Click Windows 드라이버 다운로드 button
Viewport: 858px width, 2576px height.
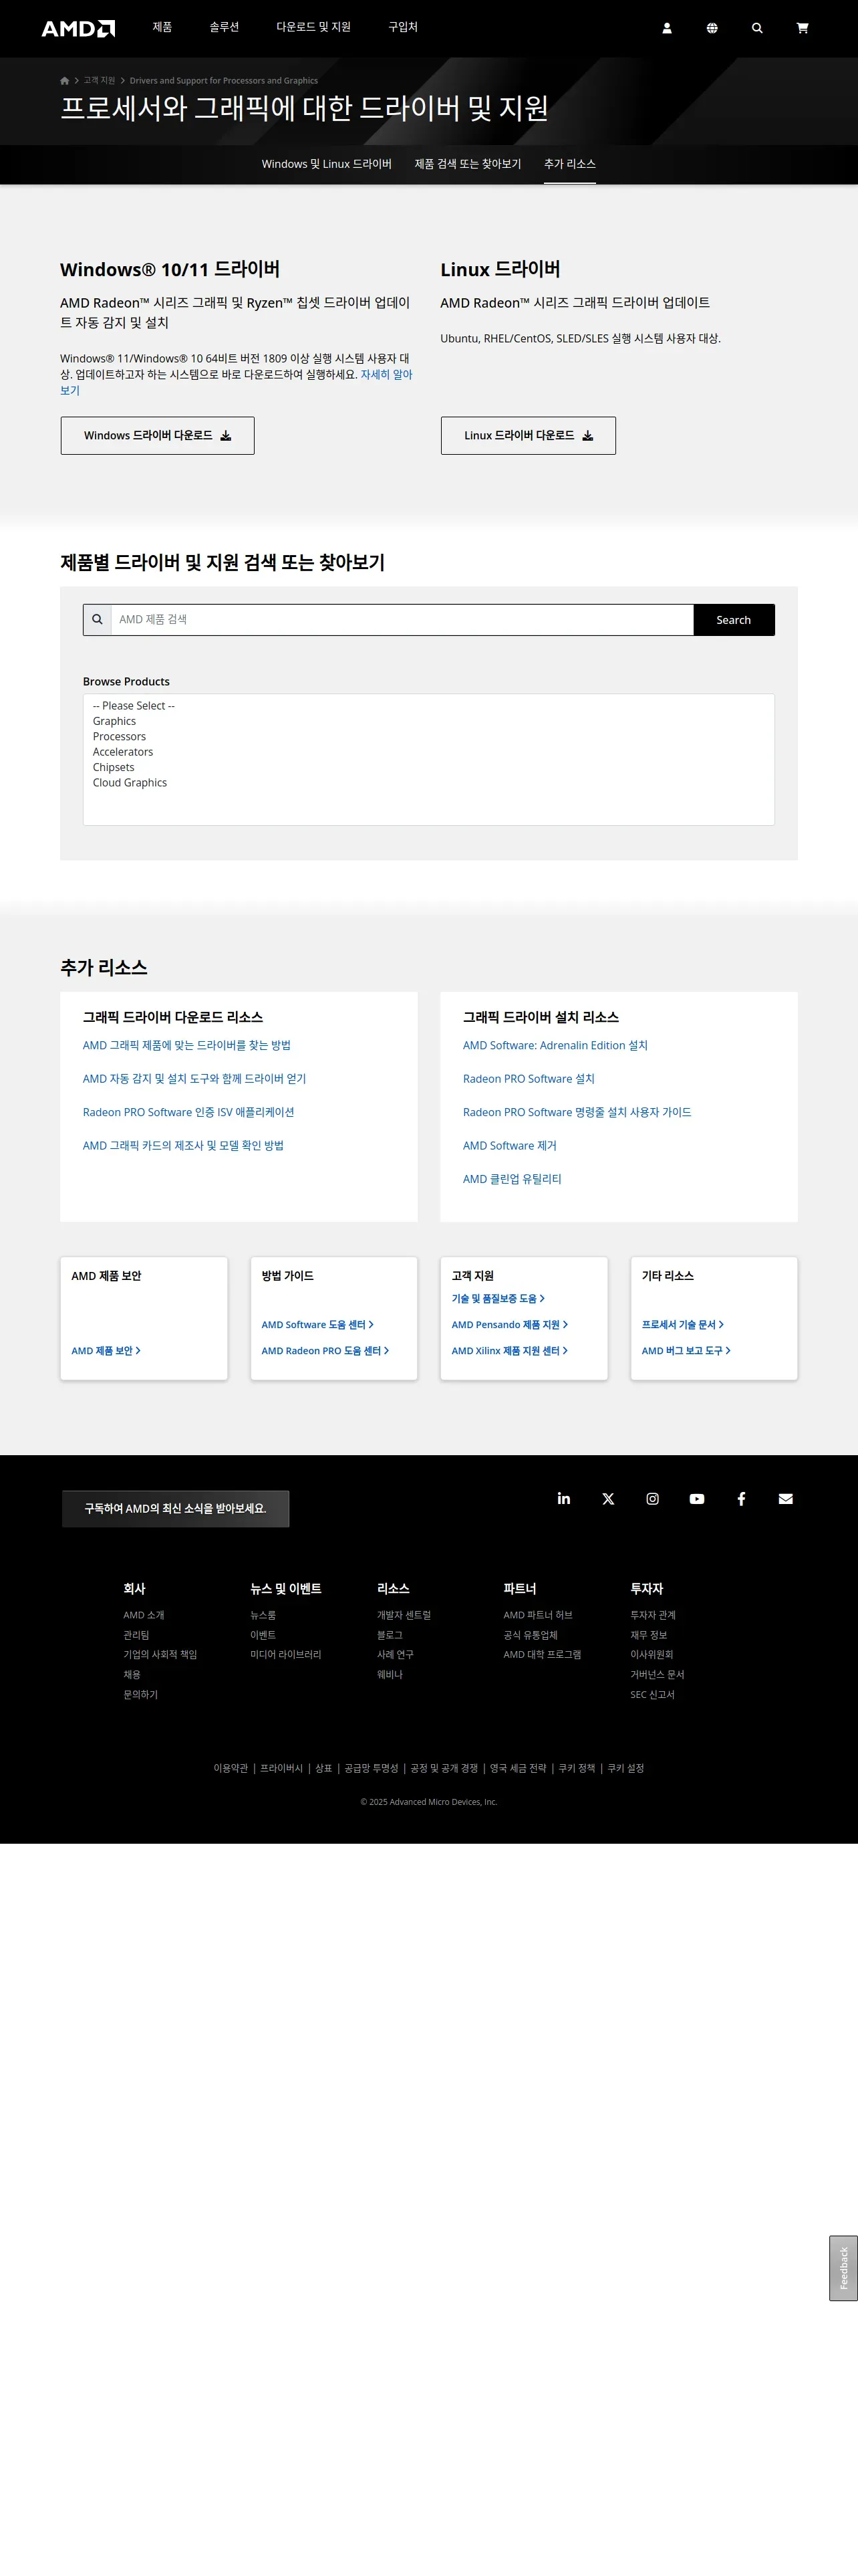pyautogui.click(x=158, y=436)
